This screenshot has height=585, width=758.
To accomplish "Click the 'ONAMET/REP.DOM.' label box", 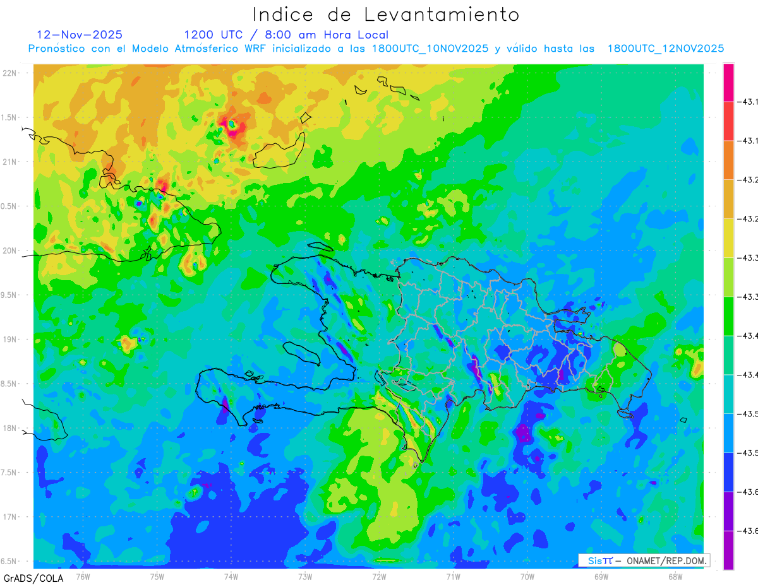I will (643, 560).
